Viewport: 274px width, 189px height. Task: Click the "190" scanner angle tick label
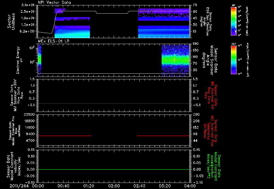(196, 44)
